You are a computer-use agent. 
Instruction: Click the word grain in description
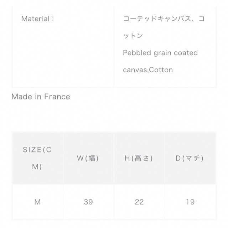click(x=162, y=53)
